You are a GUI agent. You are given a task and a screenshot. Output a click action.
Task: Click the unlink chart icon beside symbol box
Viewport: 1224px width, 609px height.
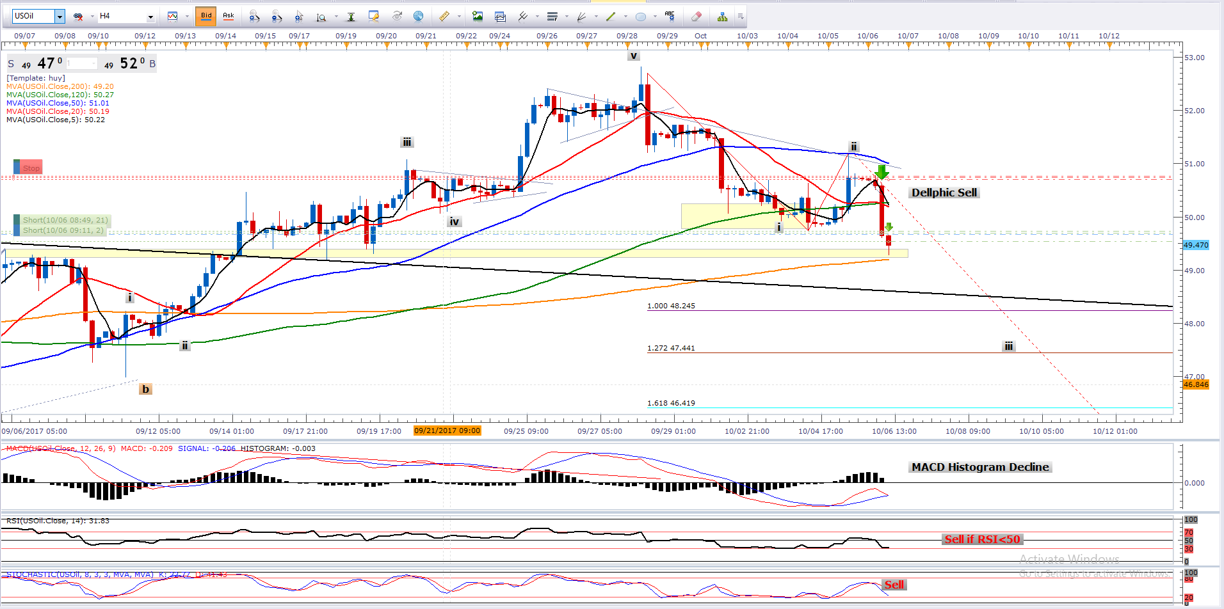[x=78, y=17]
